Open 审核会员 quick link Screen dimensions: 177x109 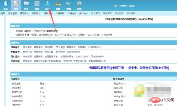(x=28, y=57)
